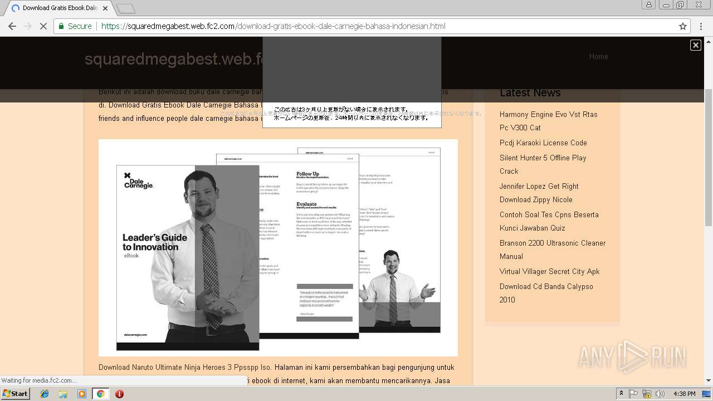Open Virtual Villager Secret City Apk
This screenshot has width=713, height=401.
(550, 271)
